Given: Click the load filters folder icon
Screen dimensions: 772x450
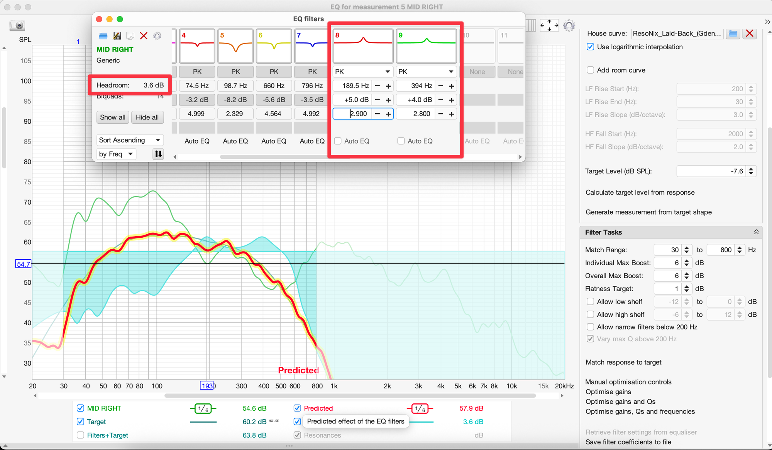Looking at the screenshot, I should click(103, 36).
